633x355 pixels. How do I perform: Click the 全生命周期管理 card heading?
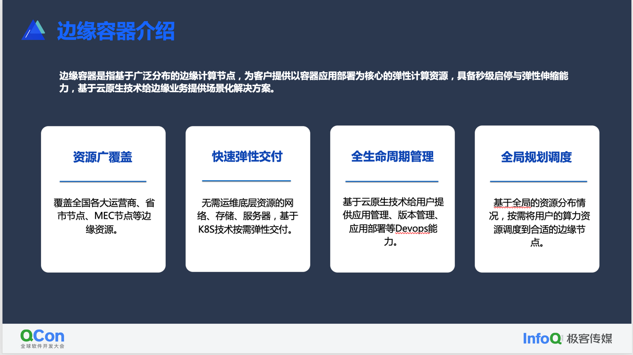(392, 157)
